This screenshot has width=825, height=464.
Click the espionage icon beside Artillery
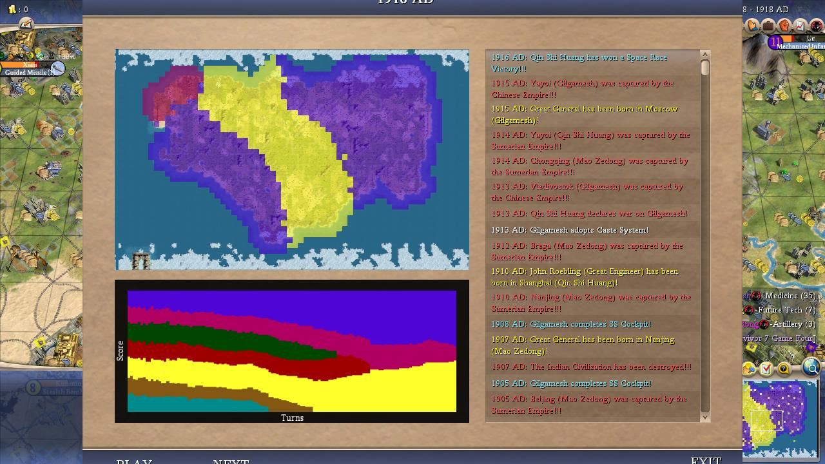click(x=764, y=324)
